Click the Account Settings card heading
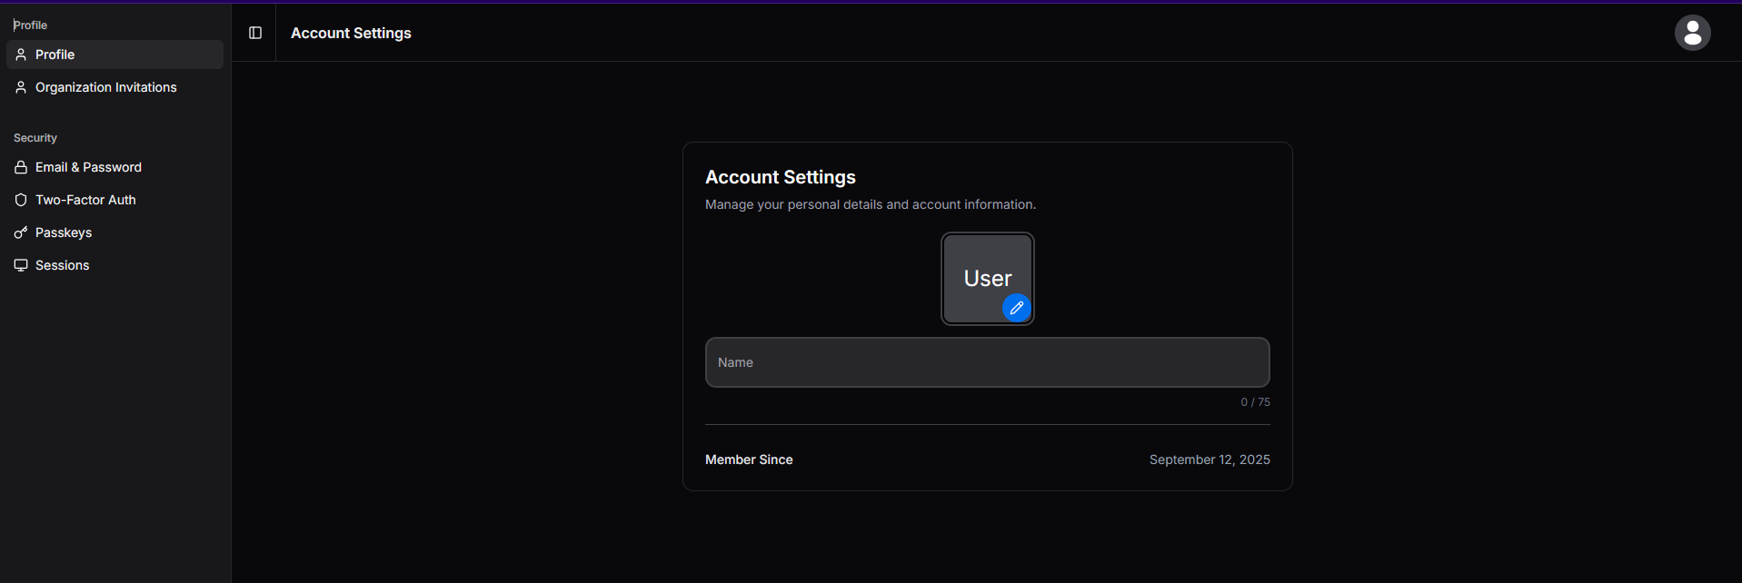The height and width of the screenshot is (583, 1742). [x=781, y=177]
